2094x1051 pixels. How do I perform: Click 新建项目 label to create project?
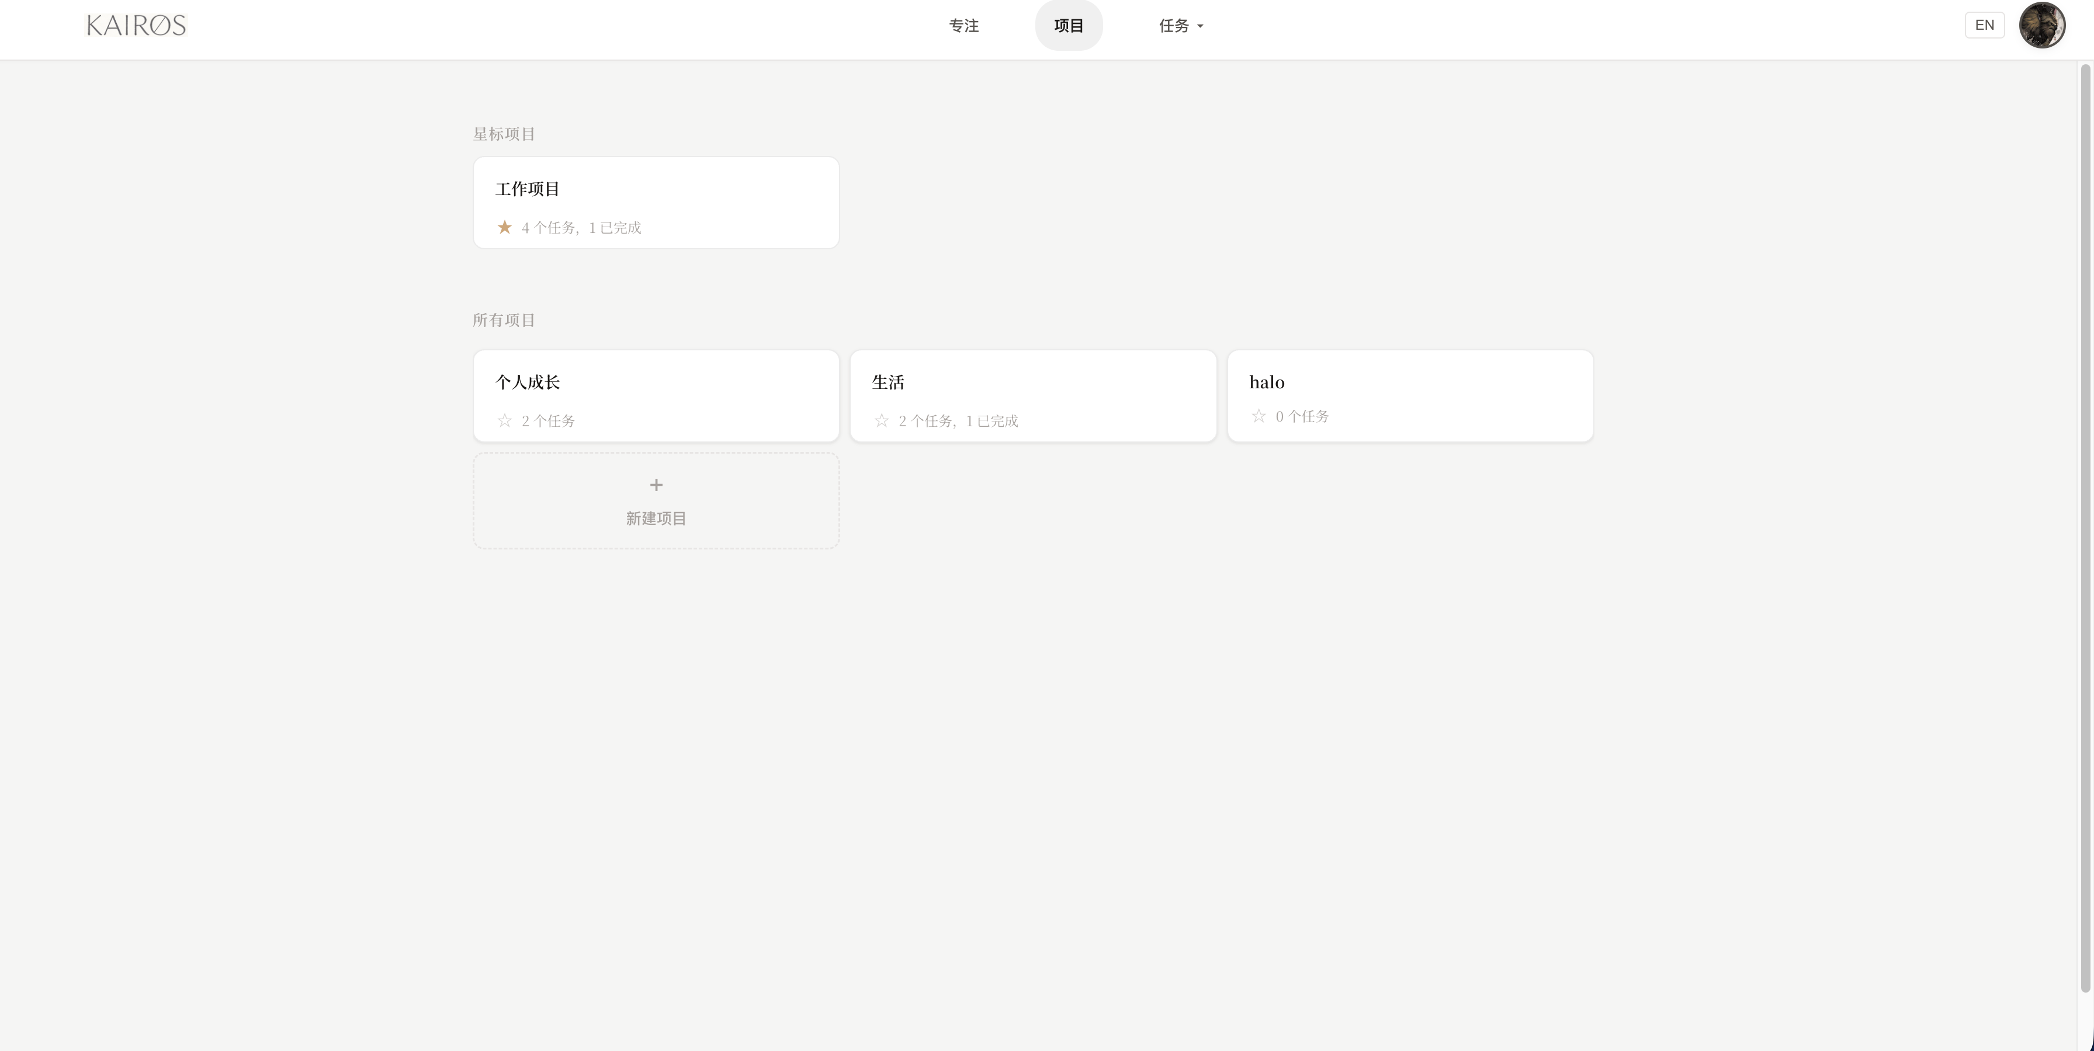click(x=656, y=518)
